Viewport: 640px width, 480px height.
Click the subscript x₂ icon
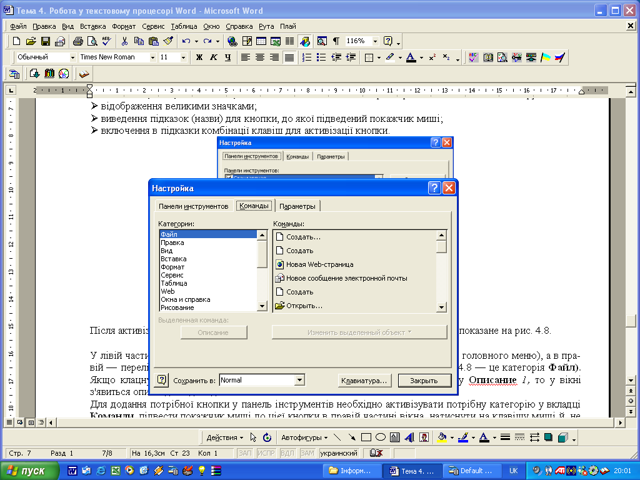point(446,57)
